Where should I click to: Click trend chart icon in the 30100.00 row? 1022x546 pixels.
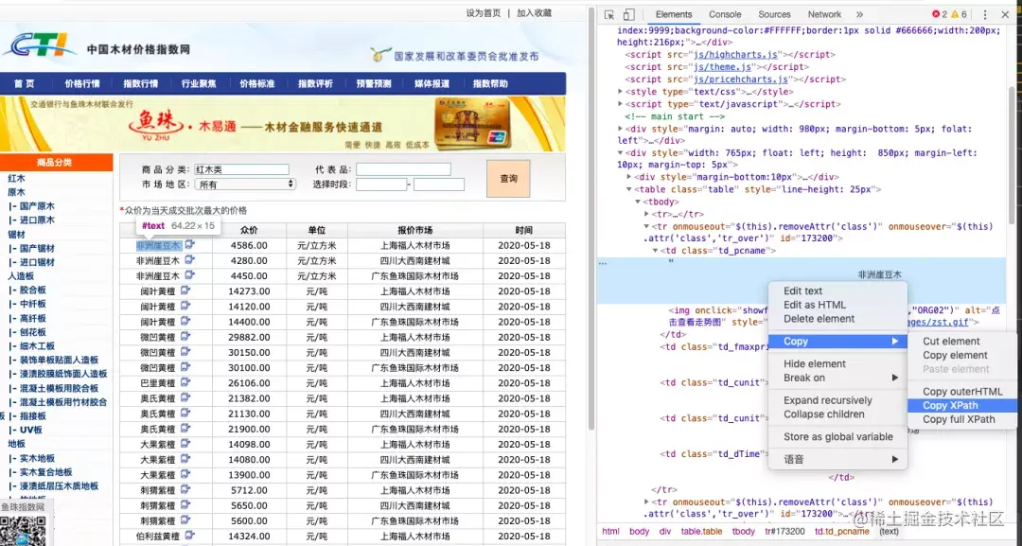click(x=185, y=367)
